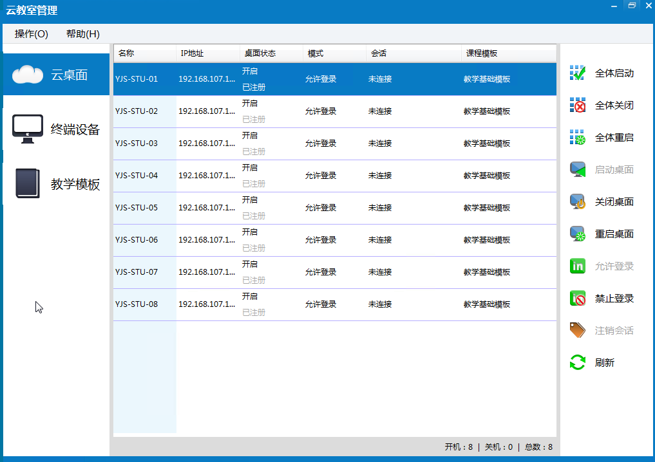The width and height of the screenshot is (655, 462).
Task: Select row YJS-STU-06 by its 允许登录 cell
Action: pyautogui.click(x=321, y=240)
